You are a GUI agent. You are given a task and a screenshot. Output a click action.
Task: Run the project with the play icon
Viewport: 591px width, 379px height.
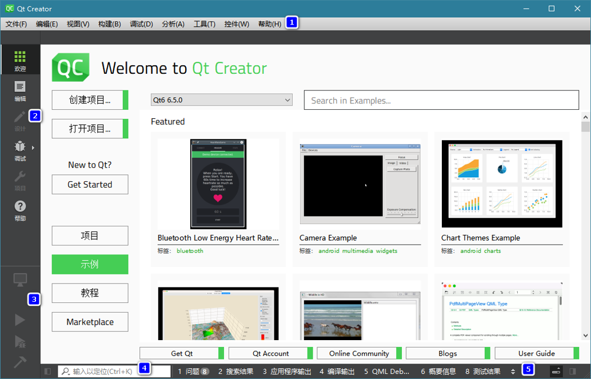pos(20,320)
